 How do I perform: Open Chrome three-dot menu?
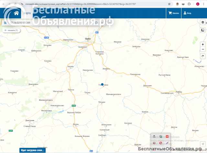click(203, 4)
